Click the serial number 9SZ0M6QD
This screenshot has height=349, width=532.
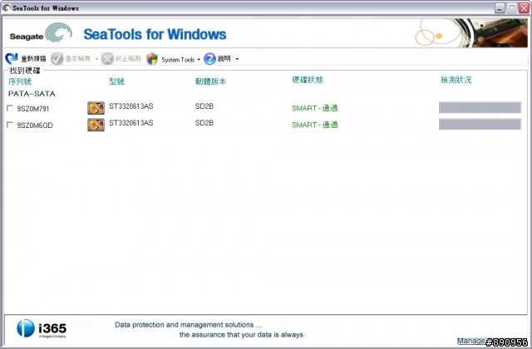[x=35, y=125]
